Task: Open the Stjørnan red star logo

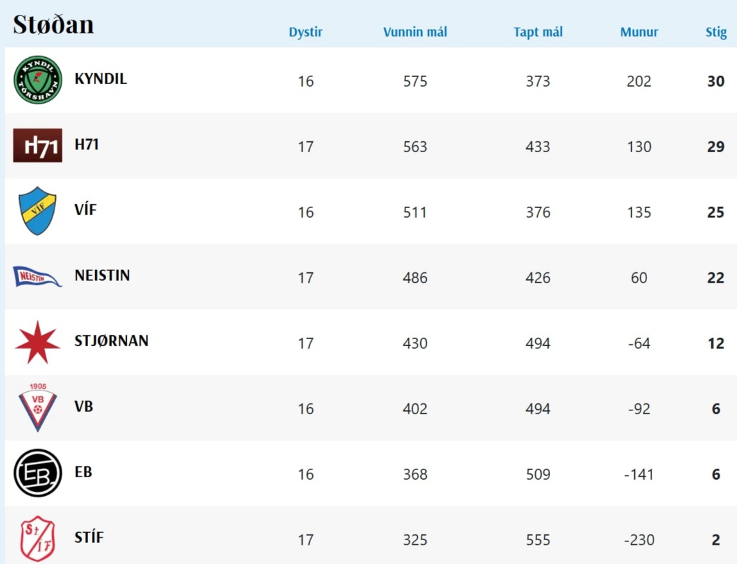Action: click(x=38, y=342)
